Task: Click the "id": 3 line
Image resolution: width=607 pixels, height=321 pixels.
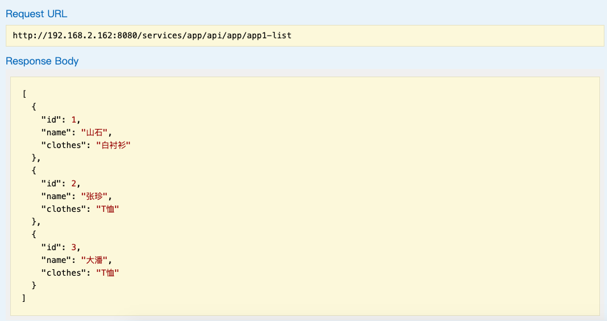Action: click(61, 248)
